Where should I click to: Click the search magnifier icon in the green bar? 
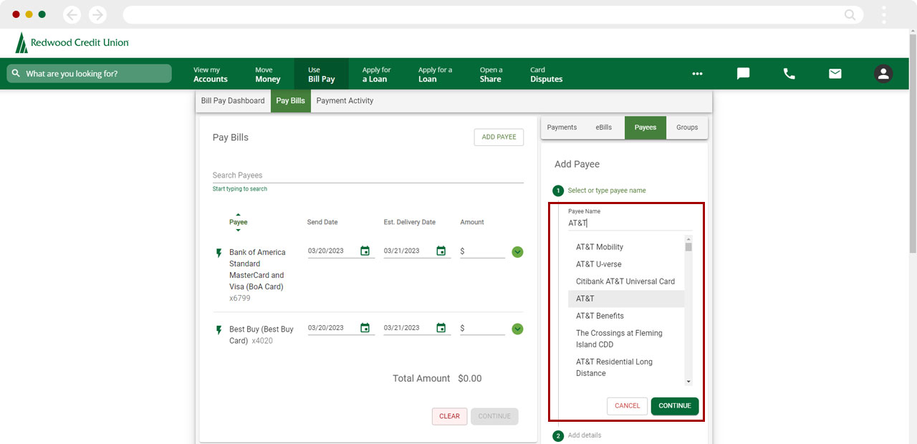point(16,74)
